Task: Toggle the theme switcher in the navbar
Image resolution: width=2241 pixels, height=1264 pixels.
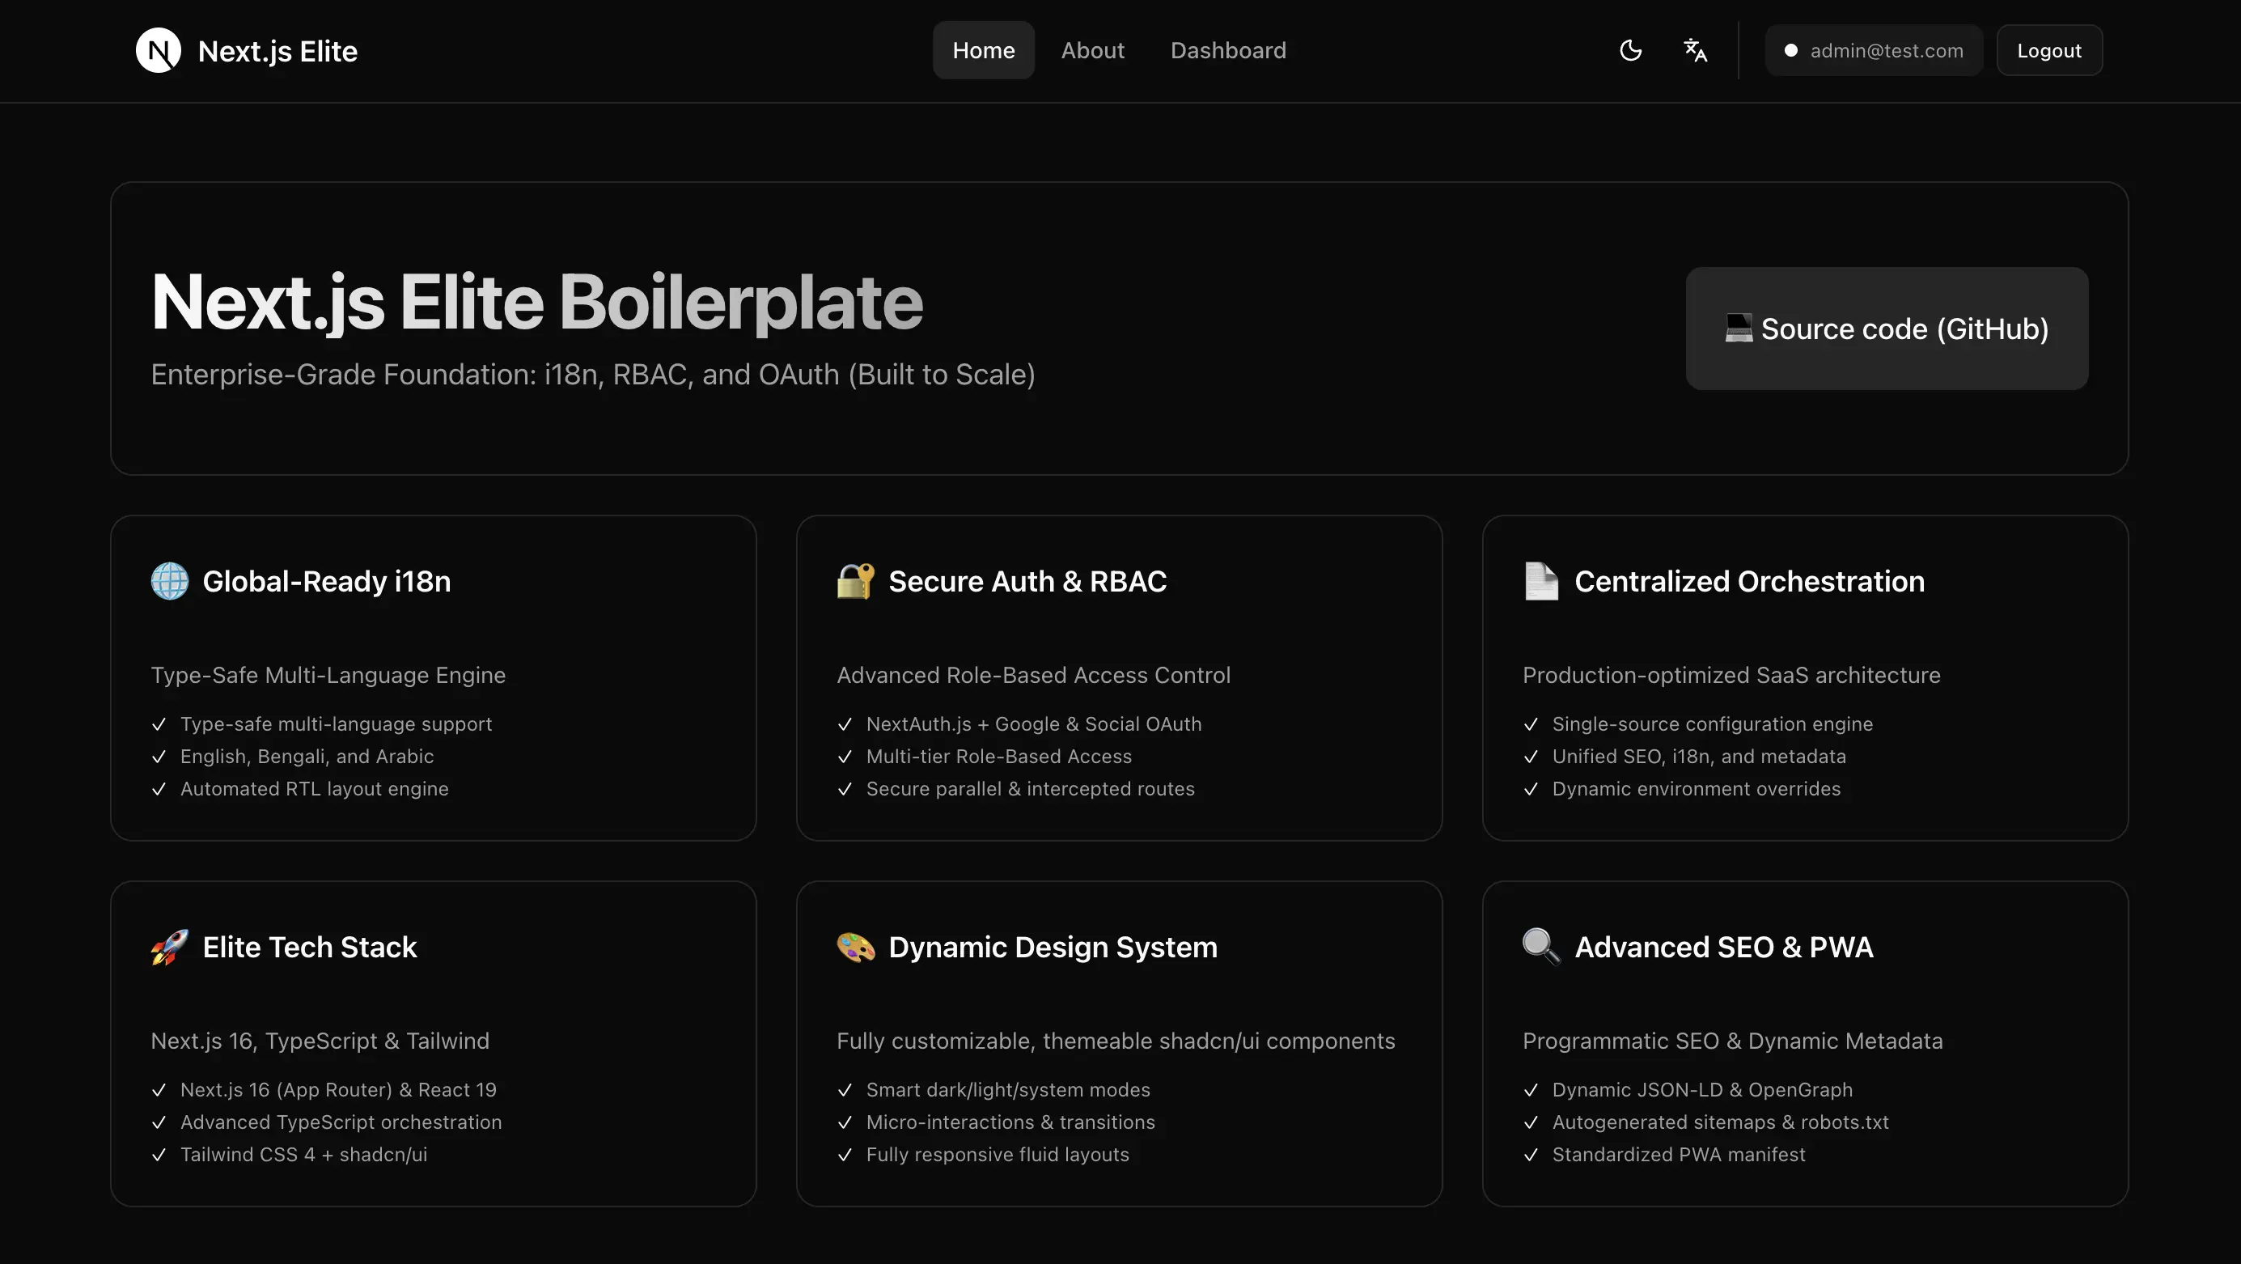Action: click(x=1630, y=49)
